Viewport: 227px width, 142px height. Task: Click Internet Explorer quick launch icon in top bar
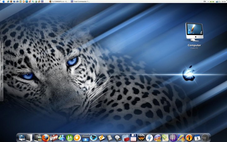[x=8, y=2]
